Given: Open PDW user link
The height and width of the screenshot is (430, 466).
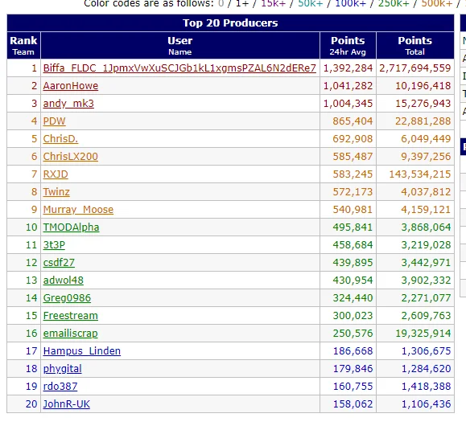Looking at the screenshot, I should coord(54,121).
